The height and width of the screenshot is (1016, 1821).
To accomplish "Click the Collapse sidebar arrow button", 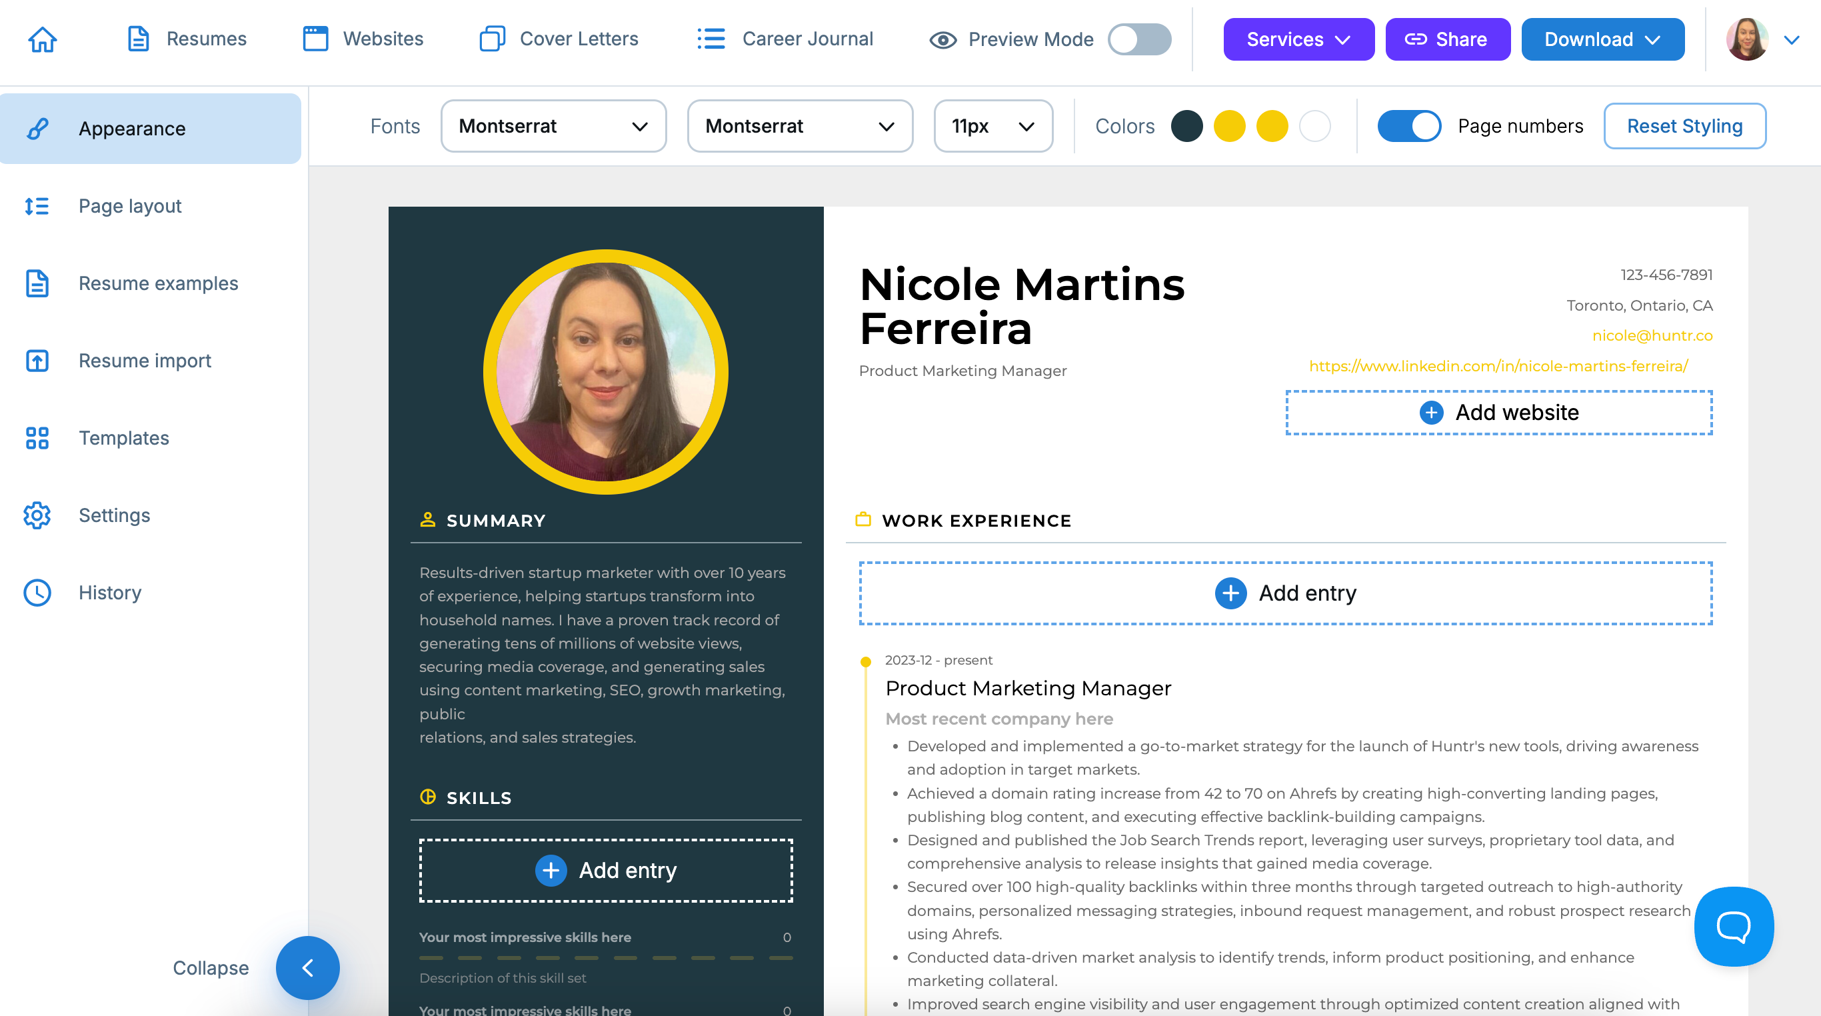I will 307,968.
